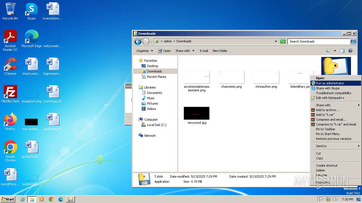This screenshot has width=362, height=203.
Task: Open Documents library in sidebar
Action: (154, 93)
